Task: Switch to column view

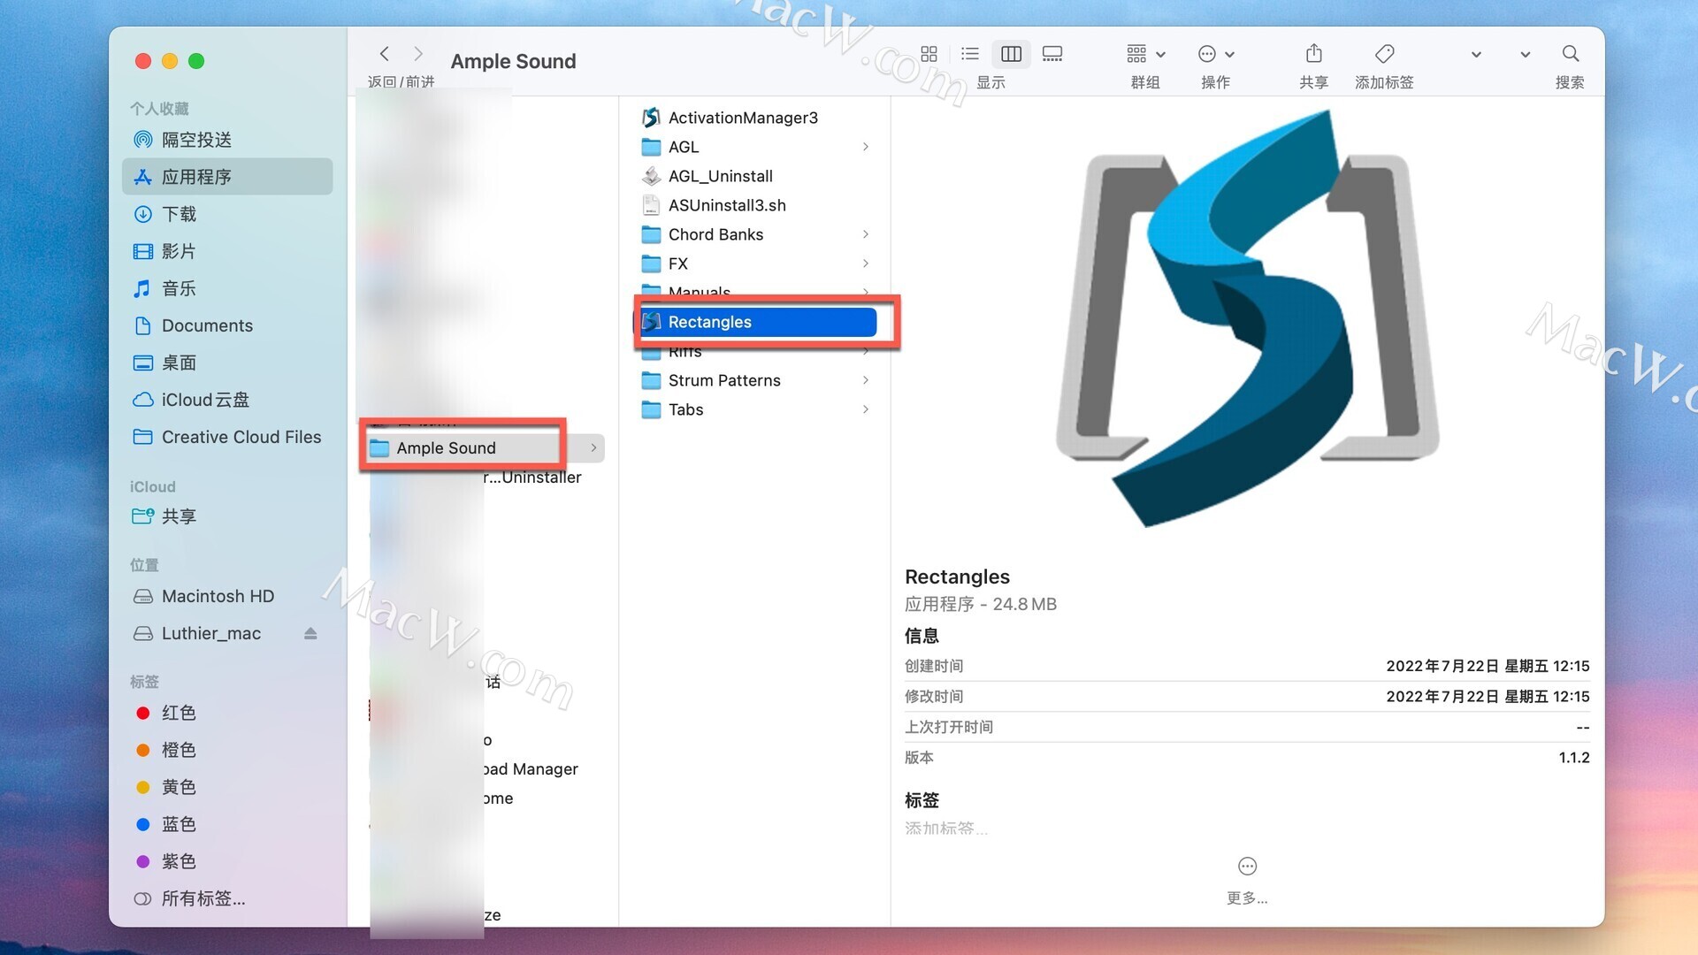Action: pyautogui.click(x=1011, y=54)
